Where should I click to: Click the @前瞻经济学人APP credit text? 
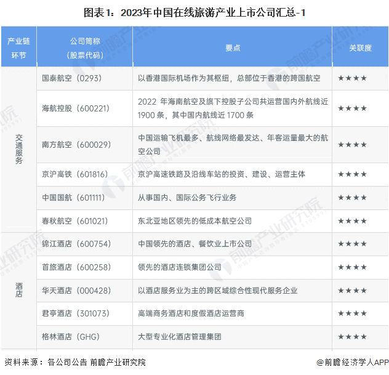[x=353, y=362]
